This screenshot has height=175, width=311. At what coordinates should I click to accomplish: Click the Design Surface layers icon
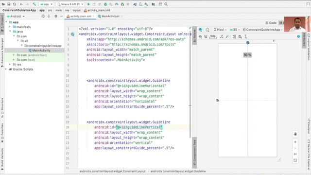[x=200, y=30]
